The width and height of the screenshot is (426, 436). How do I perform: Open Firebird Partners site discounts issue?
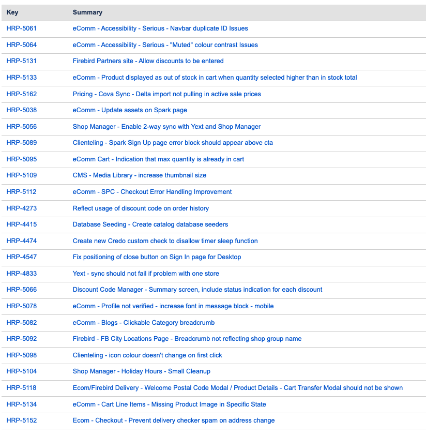(148, 61)
